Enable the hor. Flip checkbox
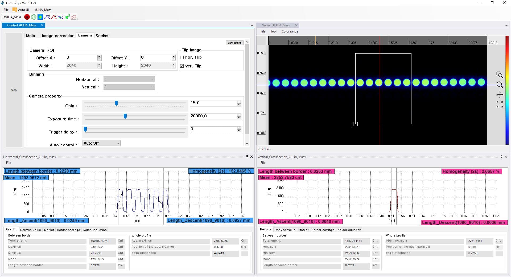The height and width of the screenshot is (277, 511). pyautogui.click(x=182, y=57)
